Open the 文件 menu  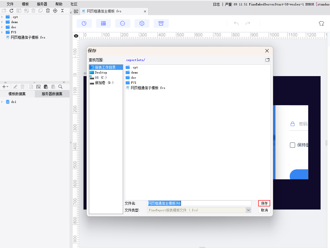coord(10,4)
